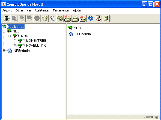Image resolution: width=161 pixels, height=120 pixels.
Task: Open the Ferramentas menu
Action: click(61, 10)
